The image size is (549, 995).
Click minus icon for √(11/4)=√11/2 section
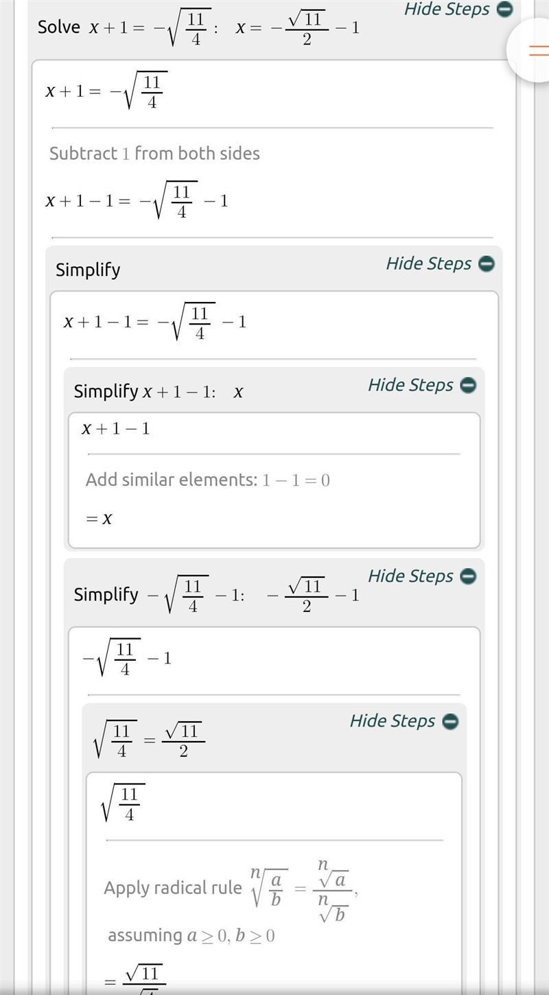(x=450, y=721)
